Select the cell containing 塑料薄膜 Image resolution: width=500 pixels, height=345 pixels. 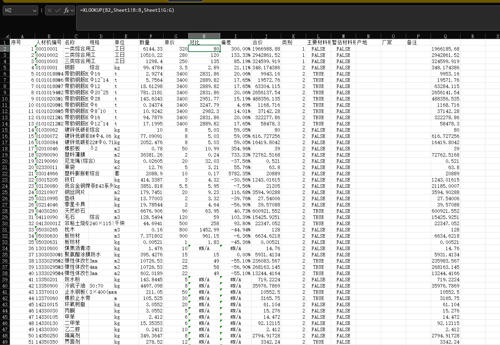click(x=76, y=155)
